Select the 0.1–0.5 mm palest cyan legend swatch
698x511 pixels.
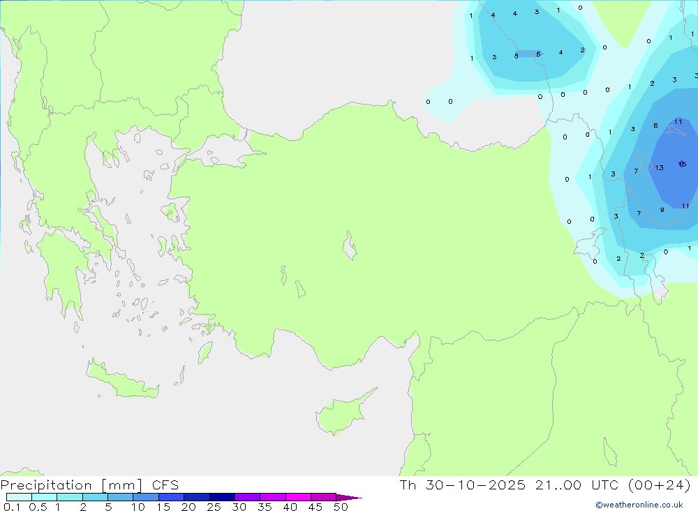click(x=19, y=497)
